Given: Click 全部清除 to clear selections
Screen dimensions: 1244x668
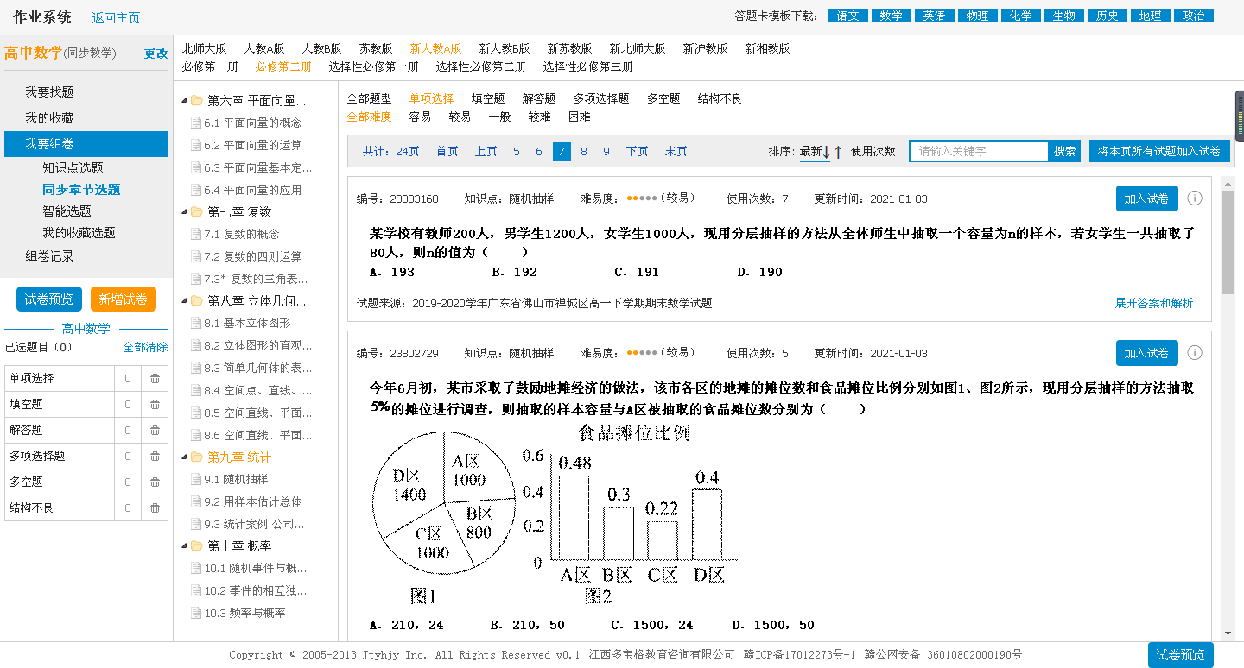Looking at the screenshot, I should [x=145, y=347].
